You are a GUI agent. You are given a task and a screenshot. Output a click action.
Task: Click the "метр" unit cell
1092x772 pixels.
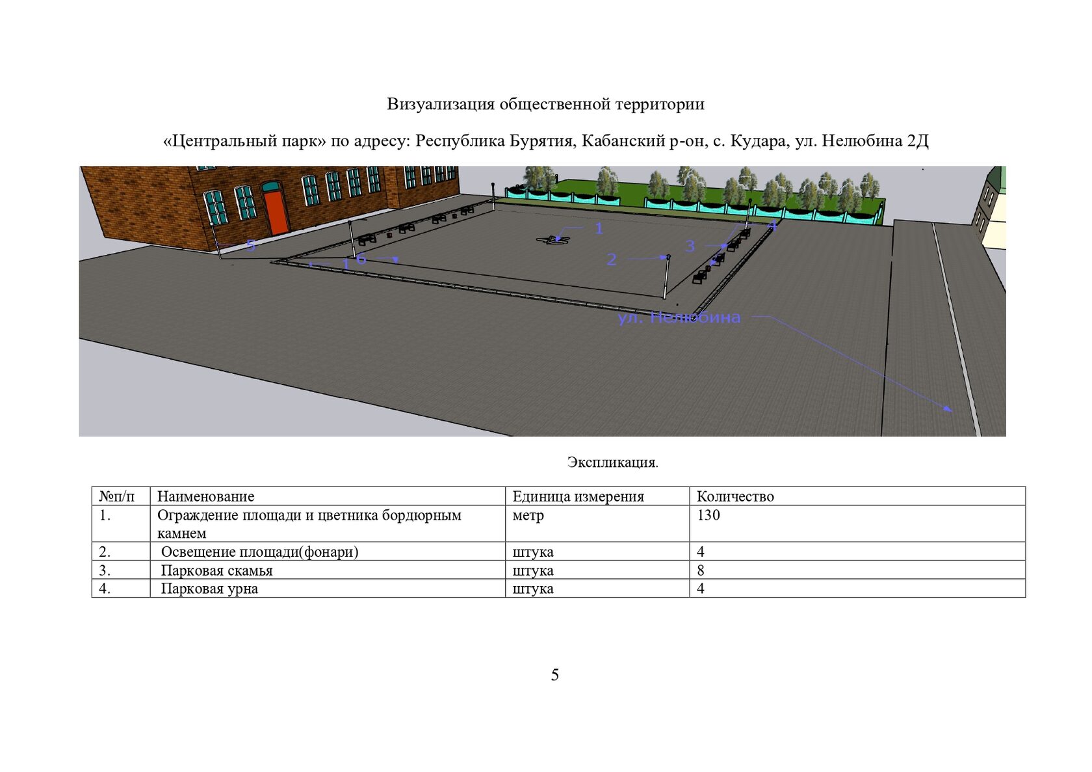[597, 524]
